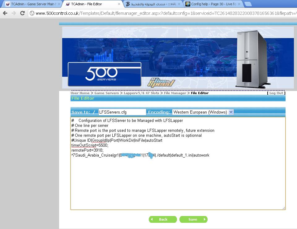The image size is (297, 229).
Task: Reload the page with the refresh icon
Action: pyautogui.click(x=22, y=13)
